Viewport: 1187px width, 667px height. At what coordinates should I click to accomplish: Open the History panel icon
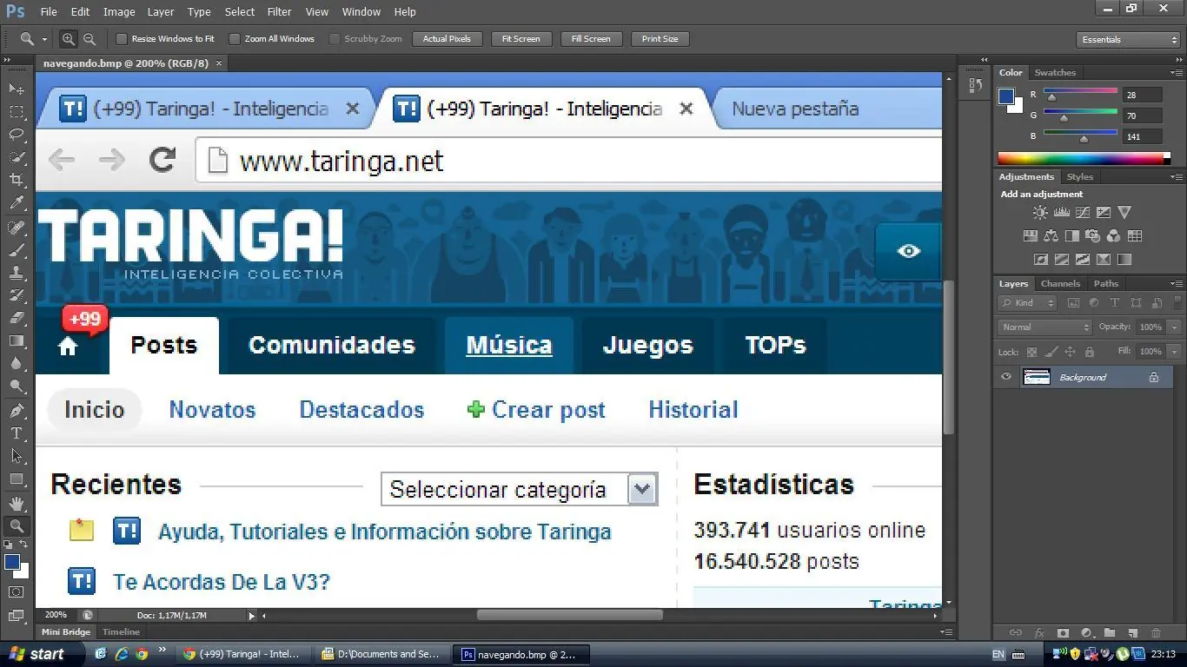click(975, 85)
